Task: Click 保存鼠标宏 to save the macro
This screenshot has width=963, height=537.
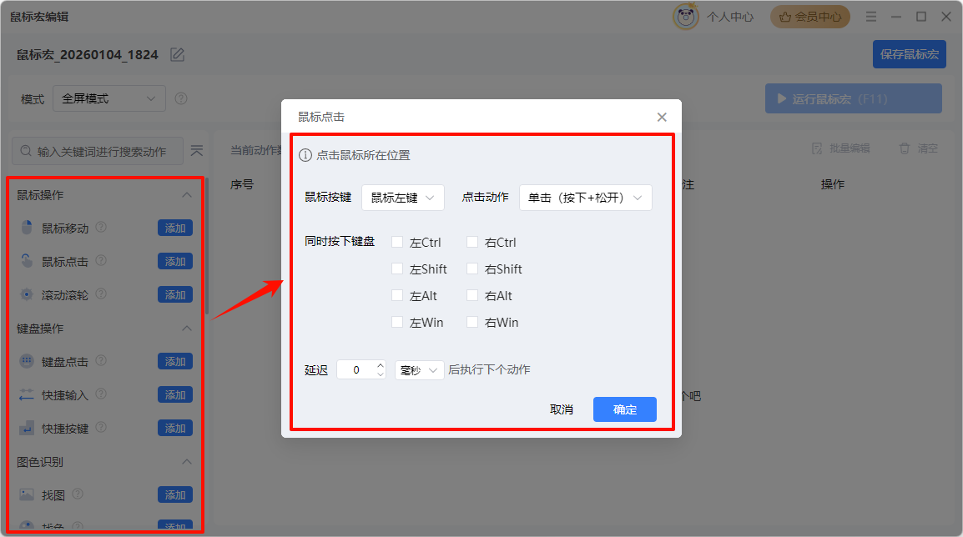Action: (x=909, y=53)
